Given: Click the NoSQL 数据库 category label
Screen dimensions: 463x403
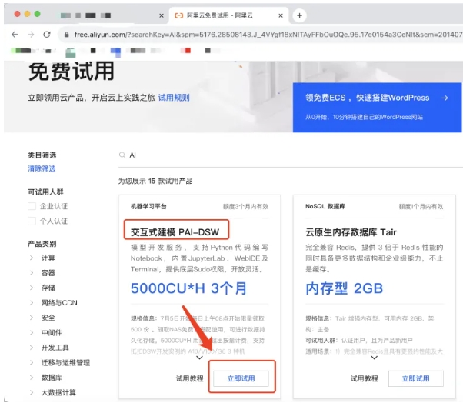Looking at the screenshot, I should (325, 206).
